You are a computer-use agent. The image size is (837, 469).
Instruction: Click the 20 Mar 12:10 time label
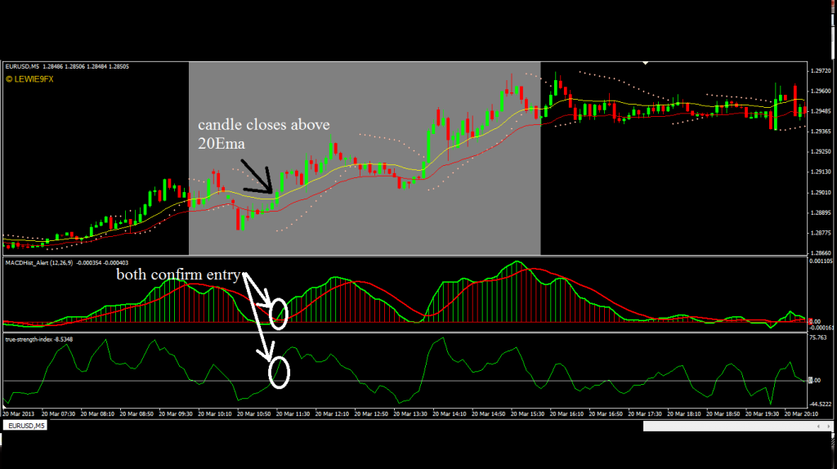click(x=332, y=413)
